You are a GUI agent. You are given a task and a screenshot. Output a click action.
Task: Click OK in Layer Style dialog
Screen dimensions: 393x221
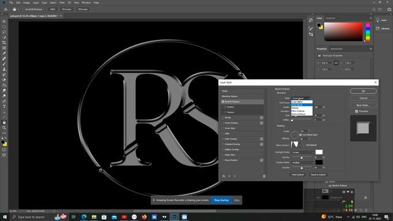tap(363, 91)
